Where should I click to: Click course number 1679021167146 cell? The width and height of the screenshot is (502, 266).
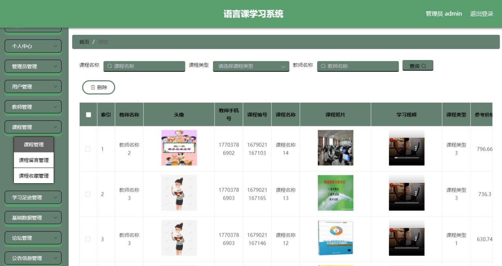[x=257, y=239]
